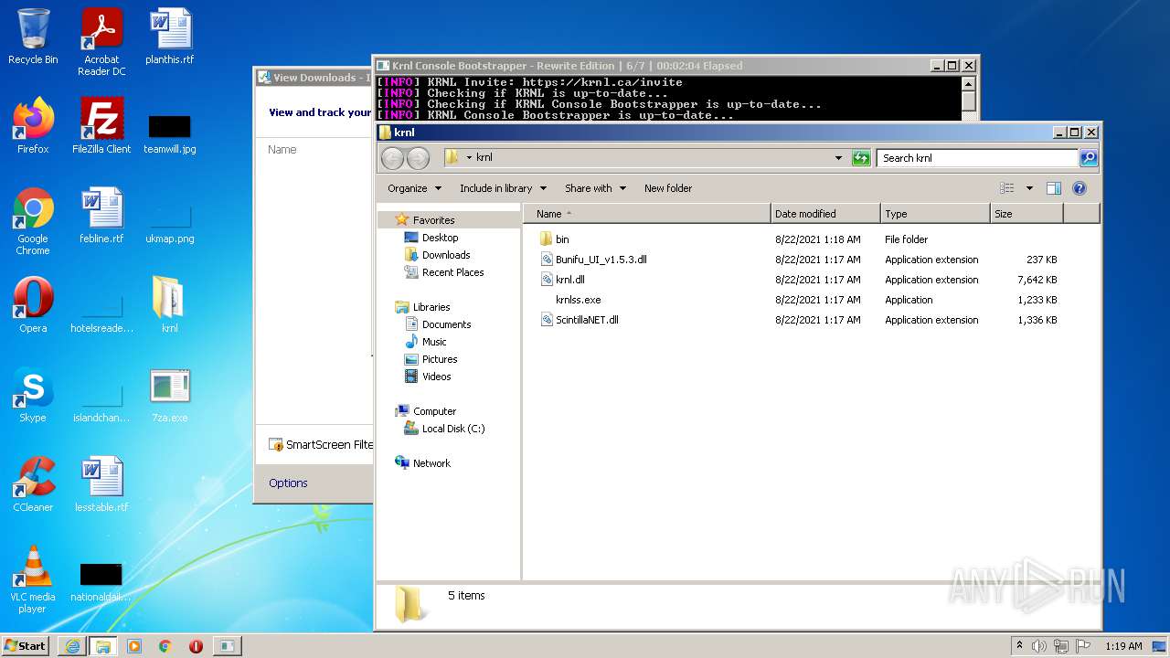
Task: Open the view options dropdown arrow
Action: click(1029, 188)
